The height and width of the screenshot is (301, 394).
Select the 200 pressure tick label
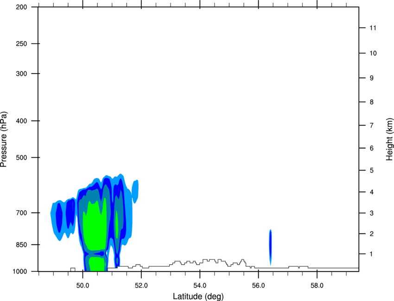pyautogui.click(x=21, y=7)
